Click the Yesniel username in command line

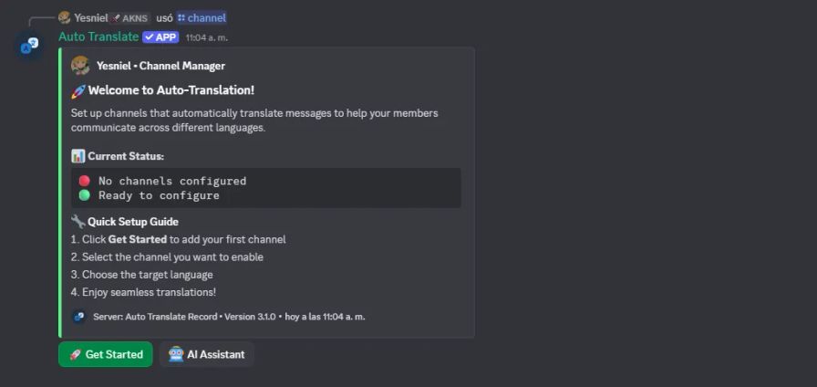(90, 17)
